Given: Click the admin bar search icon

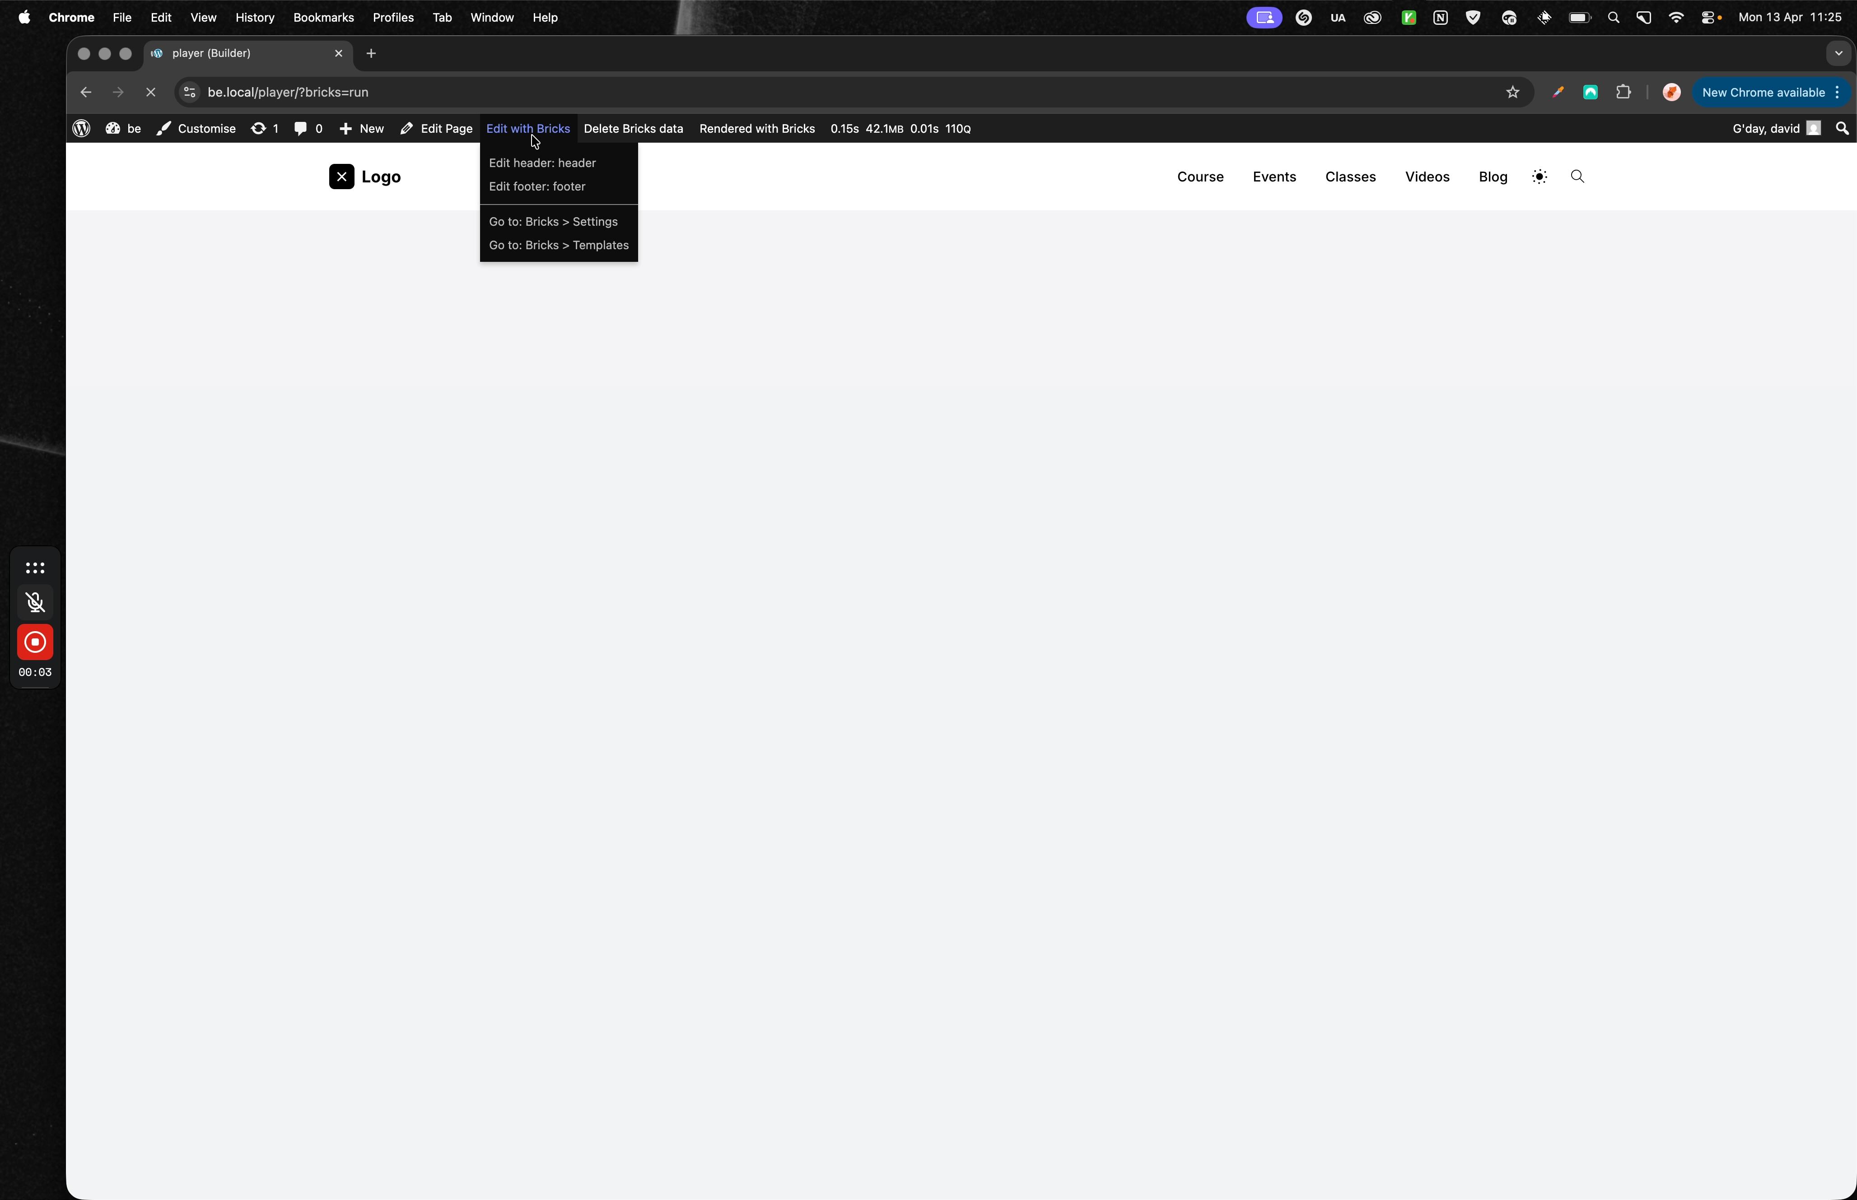Looking at the screenshot, I should pyautogui.click(x=1842, y=129).
